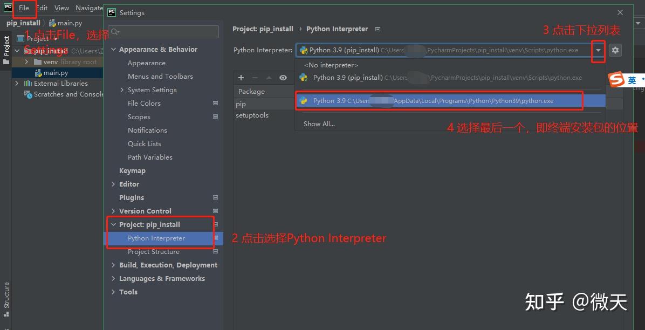The width and height of the screenshot is (645, 330).
Task: Collapse the Appearance & Behavior section
Action: pos(113,49)
